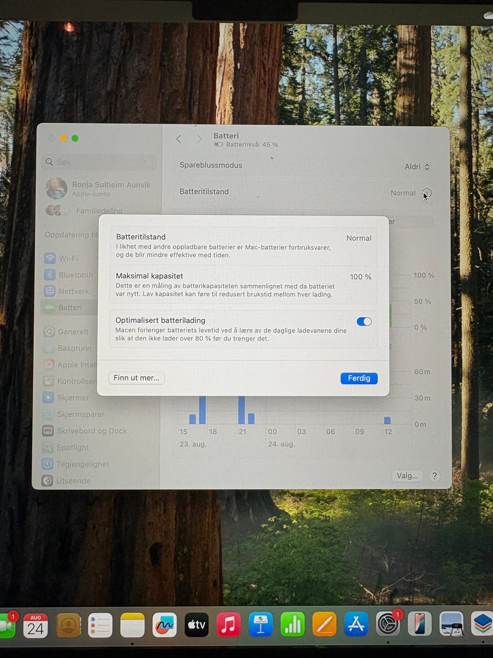The height and width of the screenshot is (658, 493).
Task: Launch Pages from the Dock
Action: tap(325, 625)
